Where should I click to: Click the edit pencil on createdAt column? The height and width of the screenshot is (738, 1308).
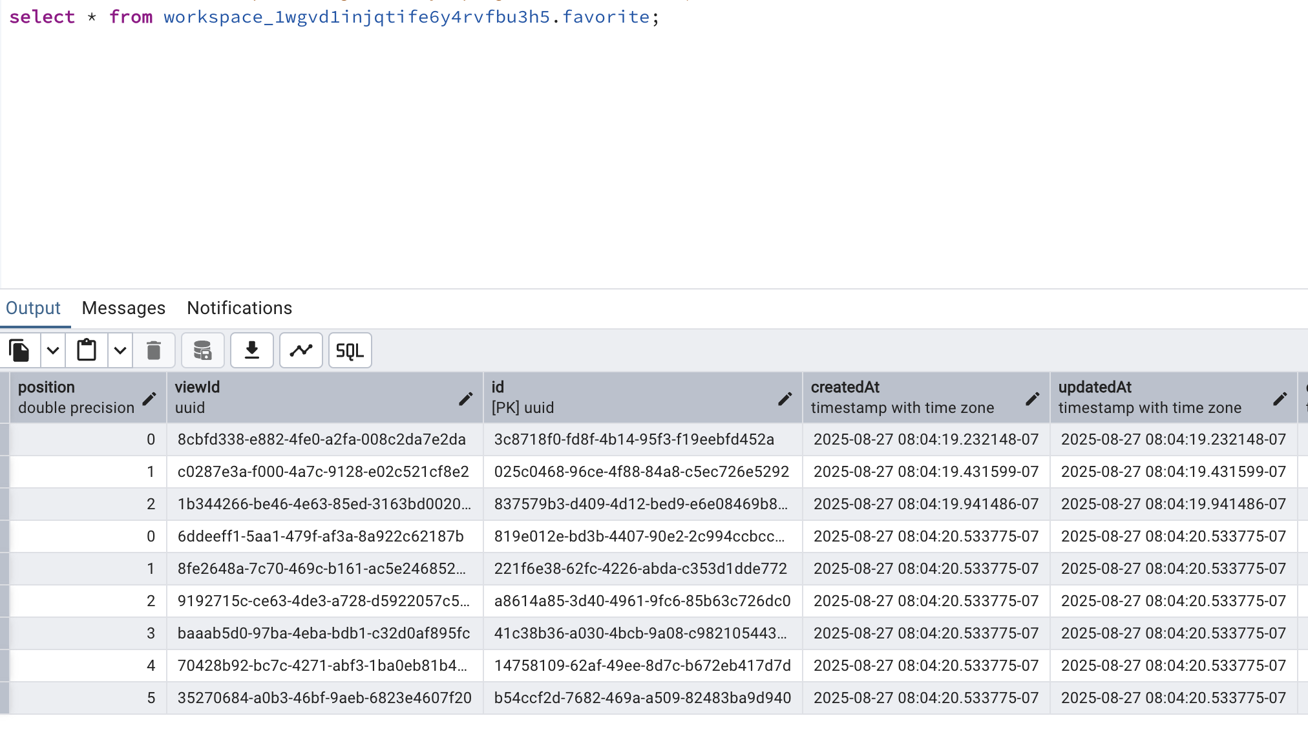(1032, 399)
